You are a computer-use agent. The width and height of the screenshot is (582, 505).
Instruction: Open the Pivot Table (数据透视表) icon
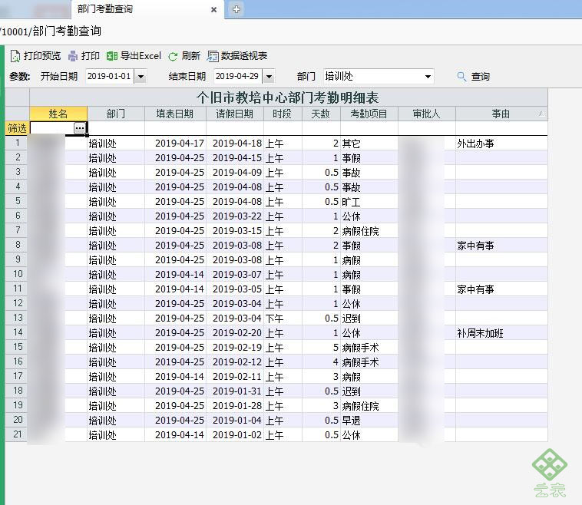(213, 56)
